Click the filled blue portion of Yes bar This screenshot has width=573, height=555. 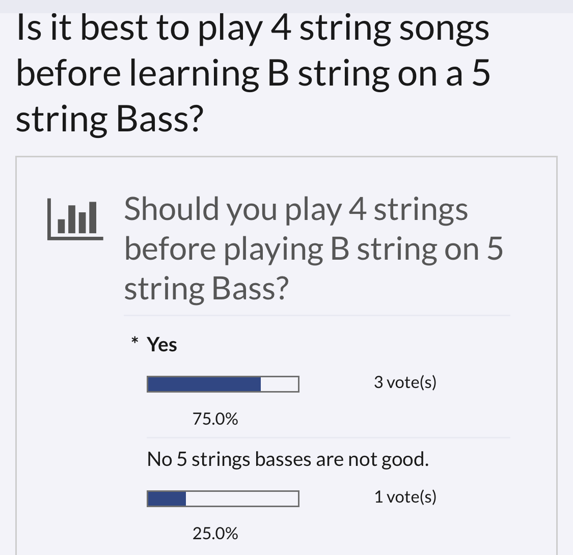pyautogui.click(x=204, y=384)
